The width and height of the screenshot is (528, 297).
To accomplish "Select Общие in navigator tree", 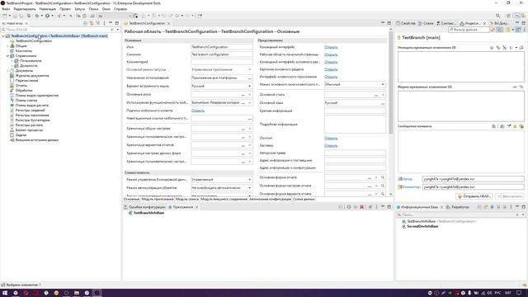I will (x=21, y=46).
